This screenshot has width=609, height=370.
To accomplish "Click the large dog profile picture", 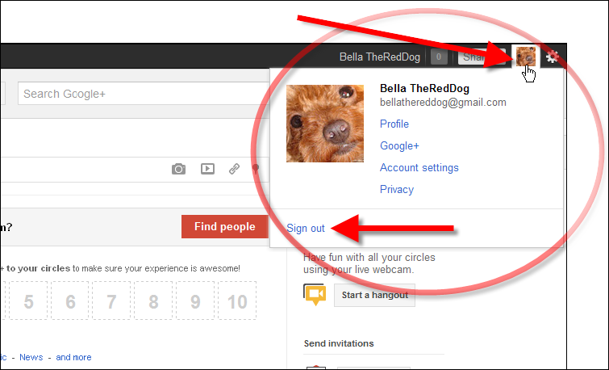I will click(325, 124).
